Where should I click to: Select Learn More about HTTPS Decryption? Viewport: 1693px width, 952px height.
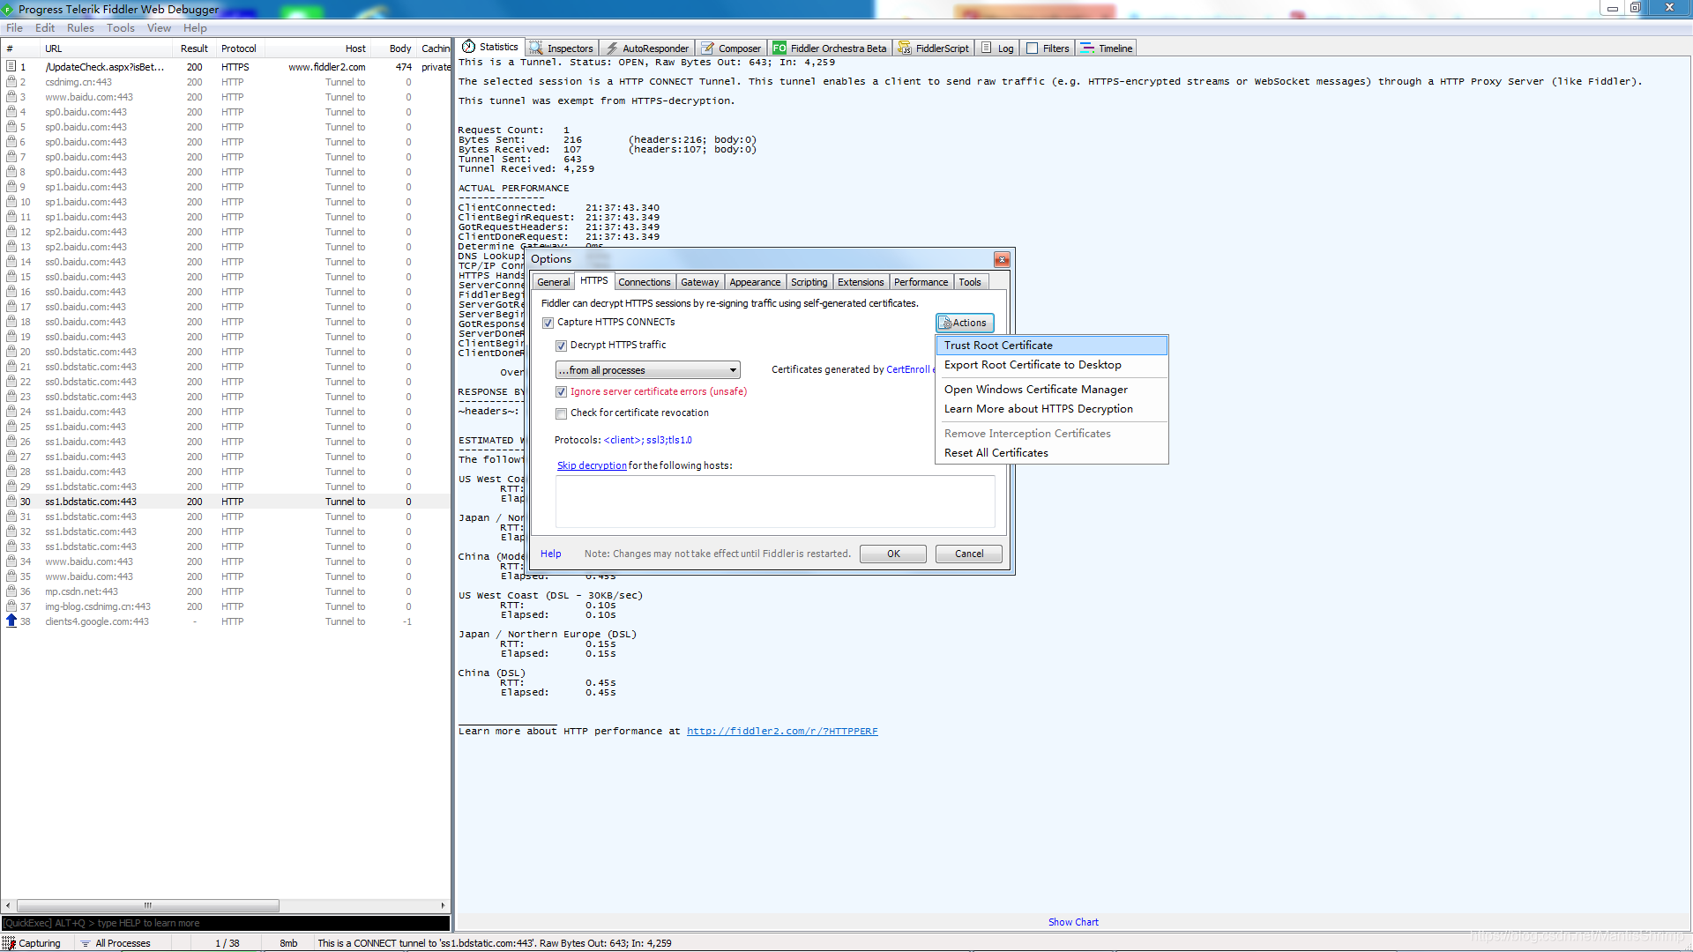[1052, 409]
